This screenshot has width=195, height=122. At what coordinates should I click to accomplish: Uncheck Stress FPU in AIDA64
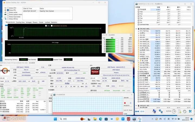tap(8, 10)
